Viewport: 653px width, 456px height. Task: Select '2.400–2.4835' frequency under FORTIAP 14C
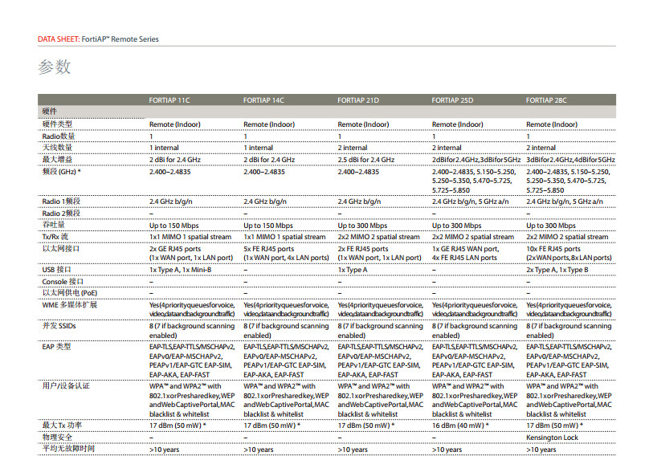tap(264, 172)
